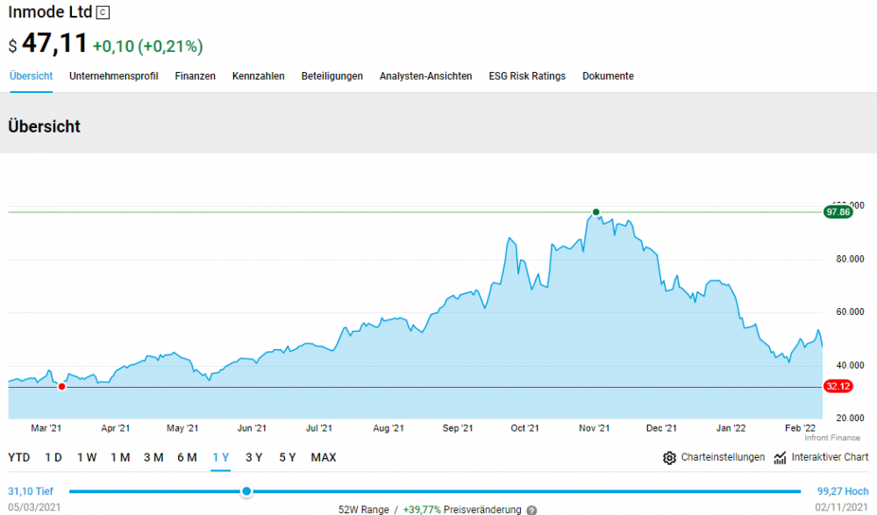Click the red low-point dot on chart
Image resolution: width=877 pixels, height=515 pixels.
click(61, 386)
